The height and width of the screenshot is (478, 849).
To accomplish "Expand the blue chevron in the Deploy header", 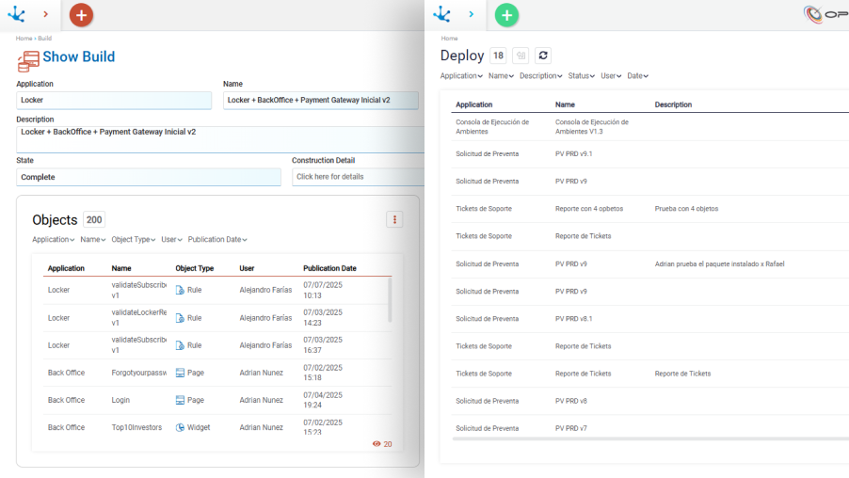I will coord(471,14).
